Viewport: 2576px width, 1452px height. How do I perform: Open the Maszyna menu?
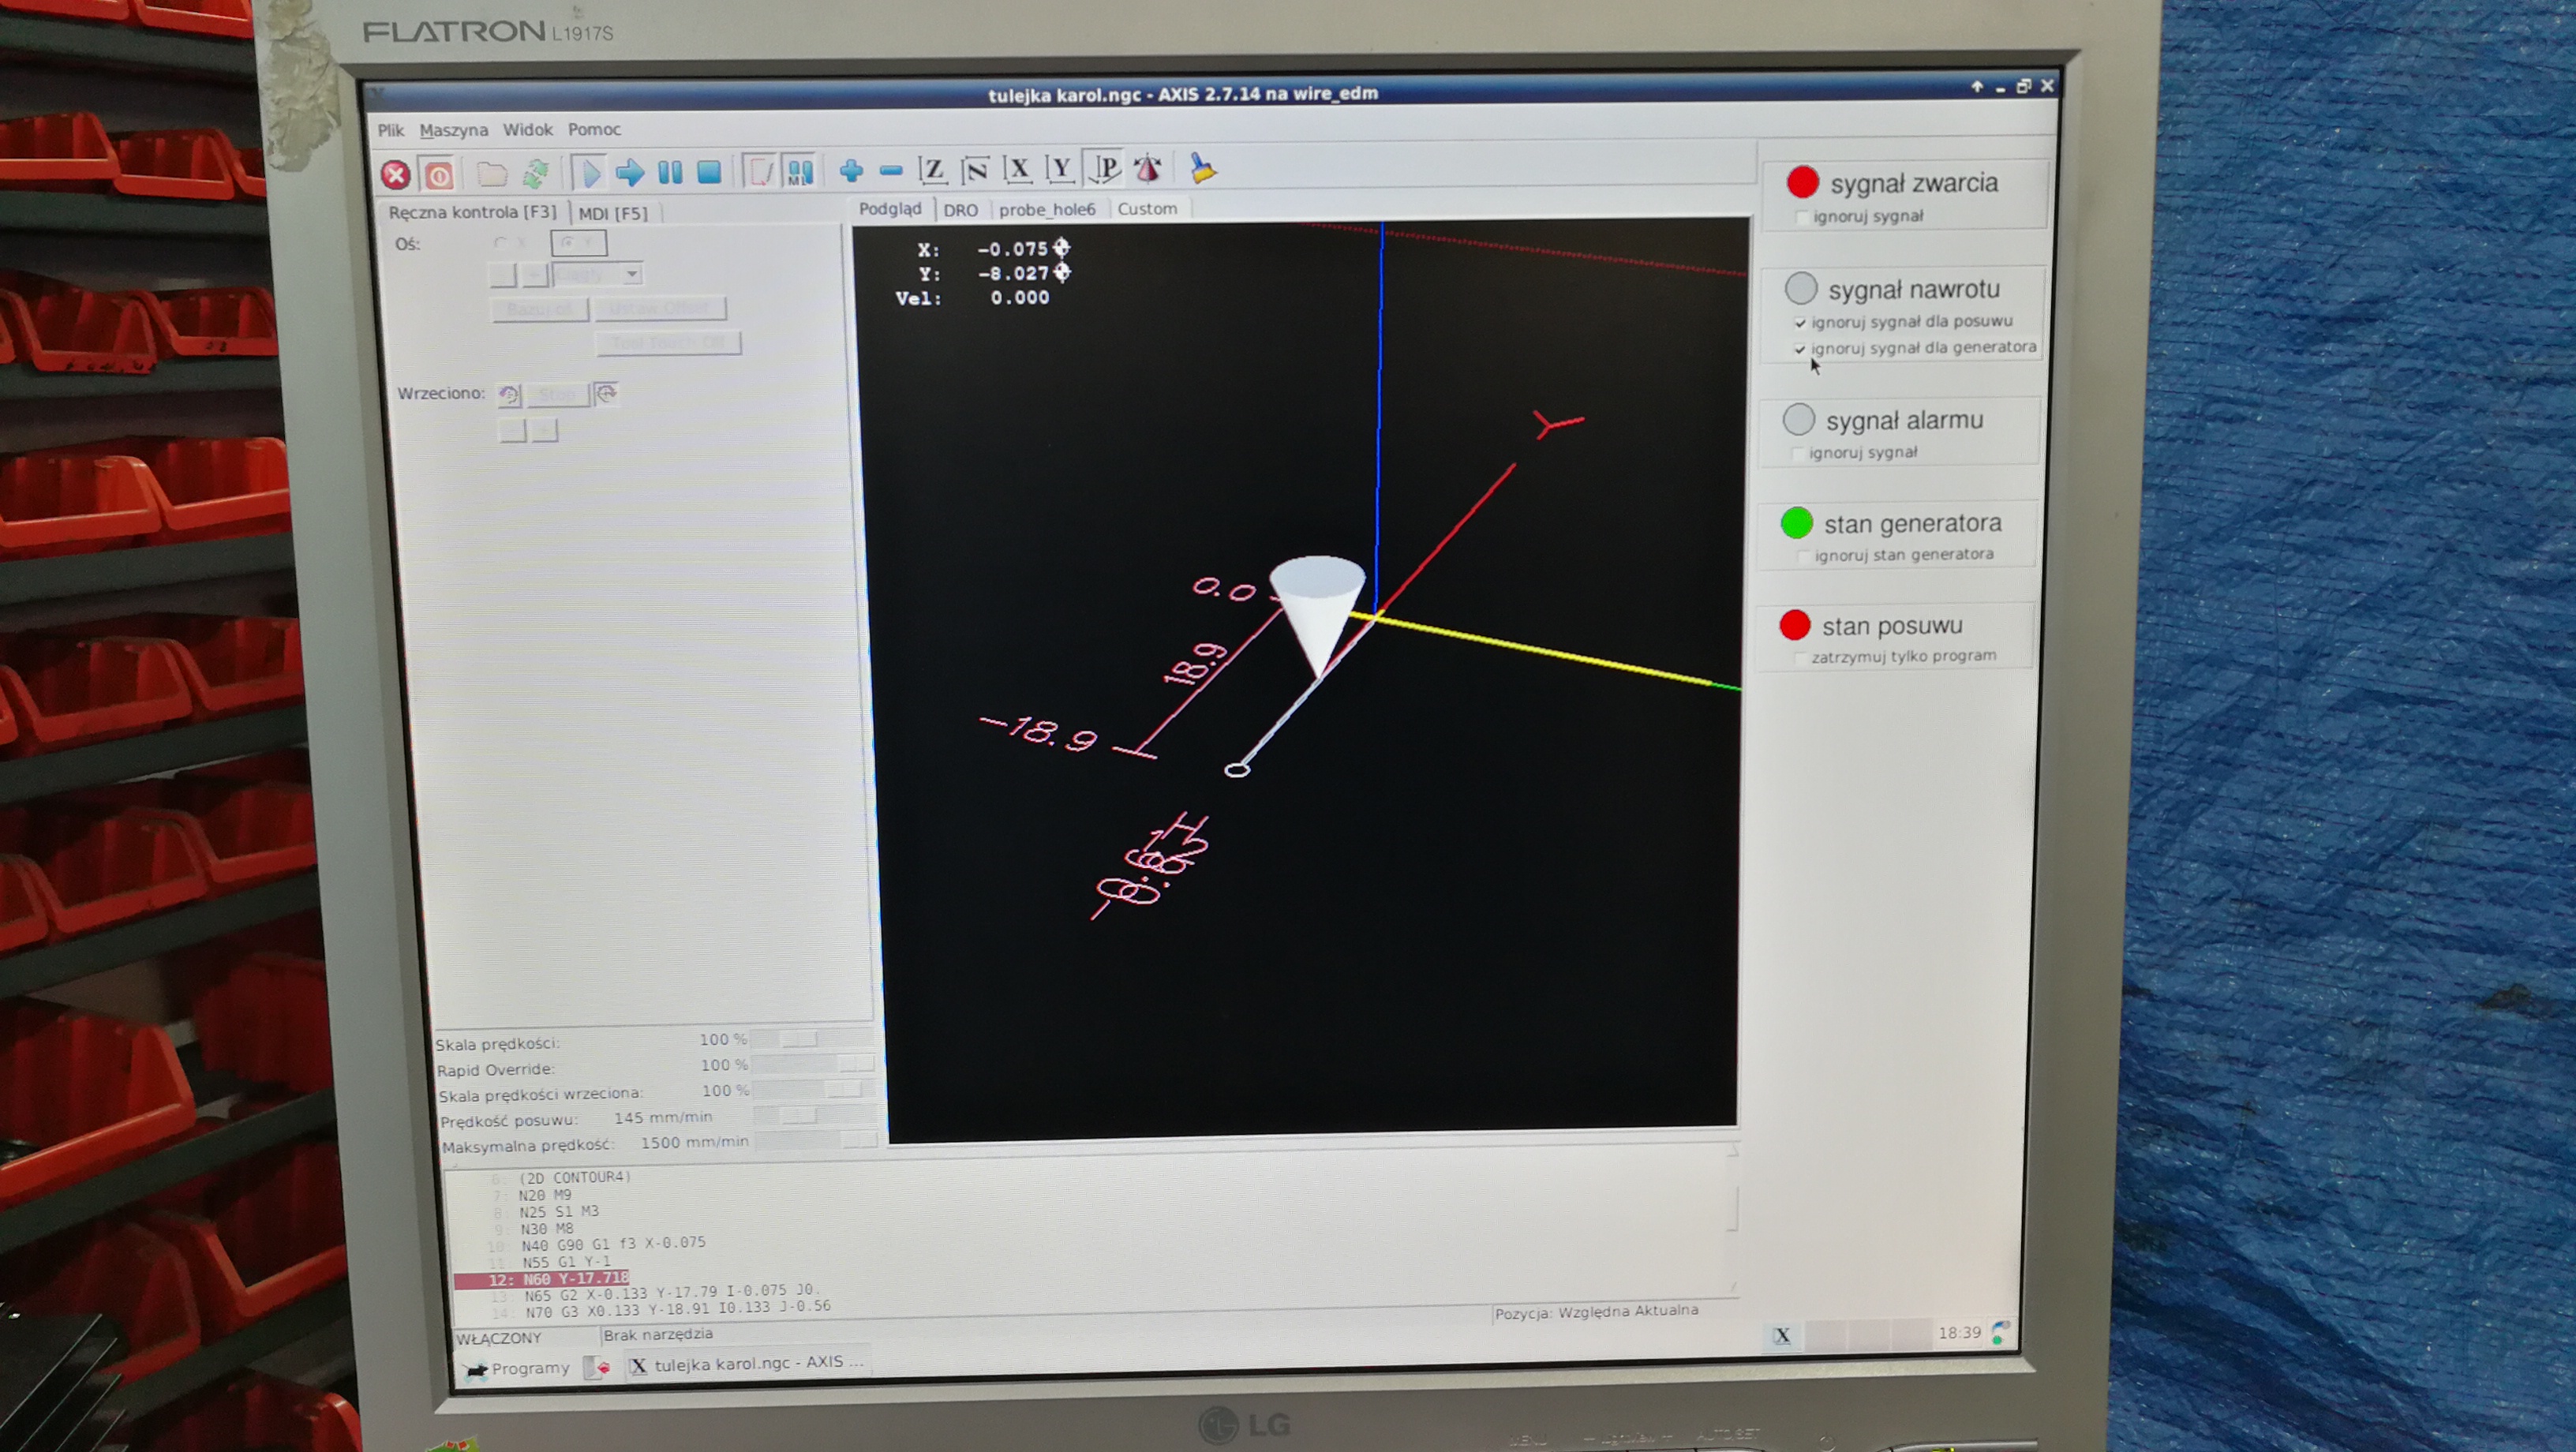pos(453,130)
